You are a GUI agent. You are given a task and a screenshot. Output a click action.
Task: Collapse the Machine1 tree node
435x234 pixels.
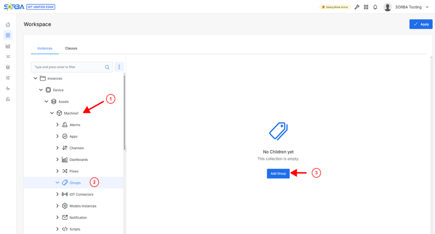point(52,113)
